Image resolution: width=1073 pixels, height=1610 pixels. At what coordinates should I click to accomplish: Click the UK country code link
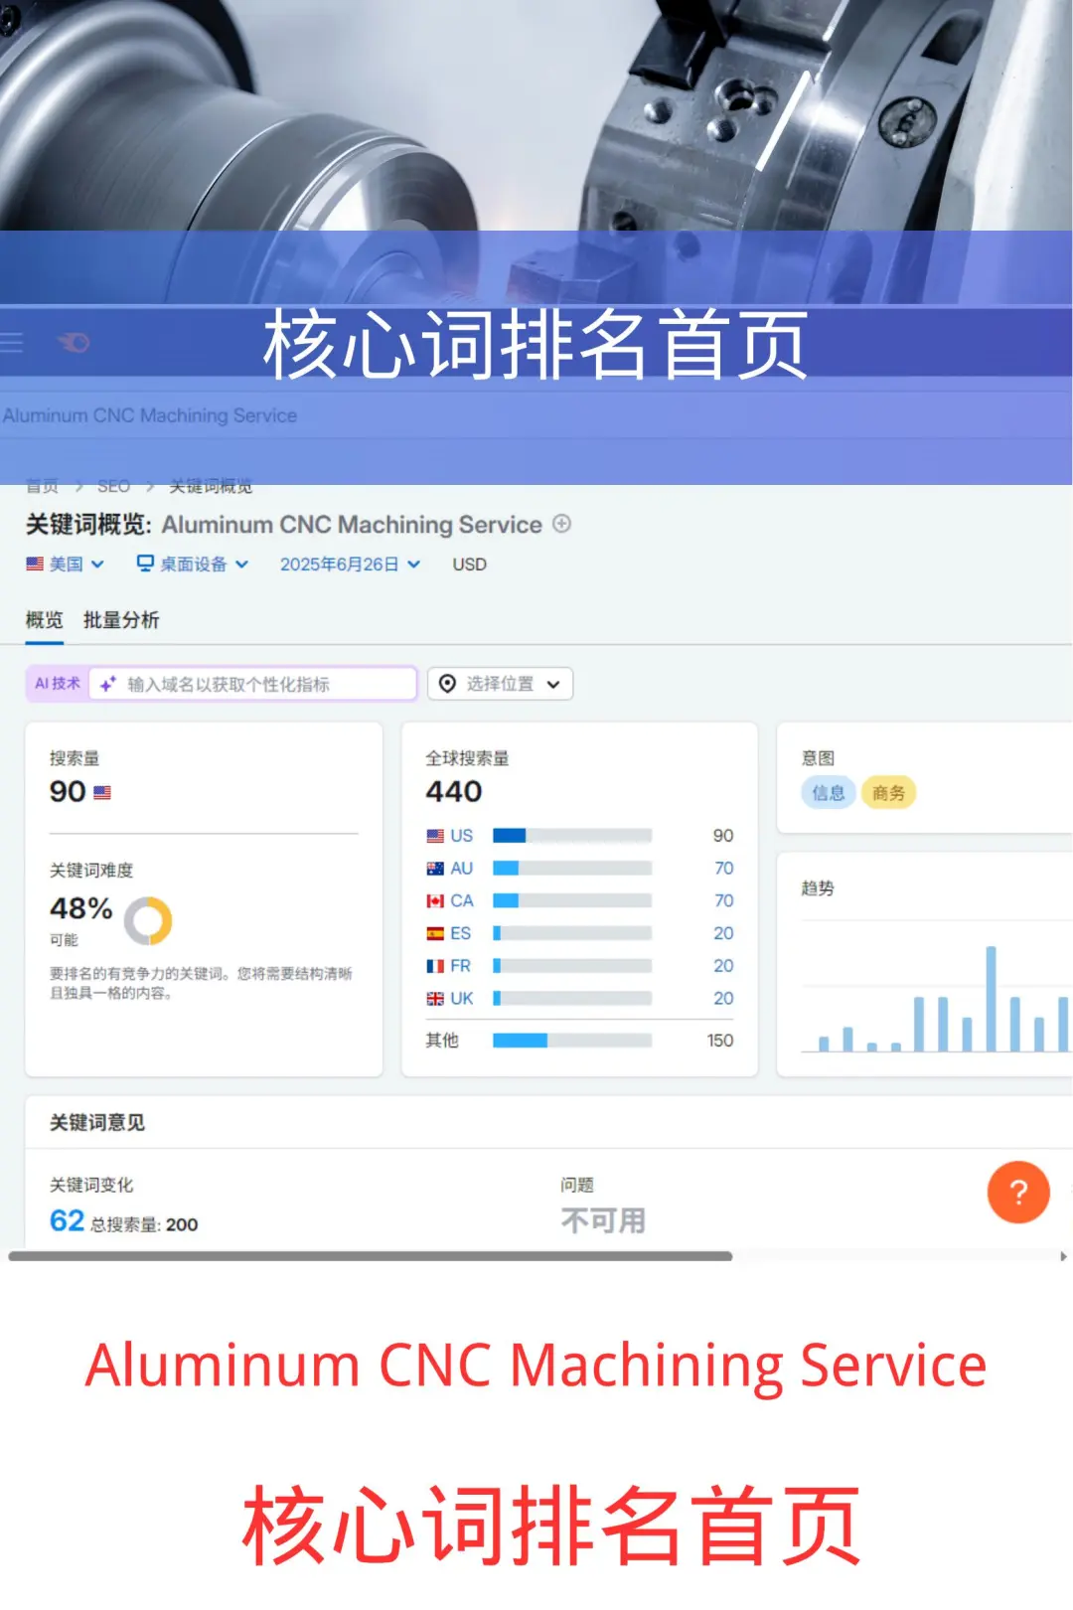462,999
